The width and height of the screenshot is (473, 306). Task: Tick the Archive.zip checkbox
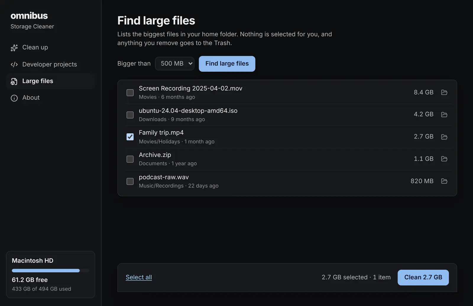[x=130, y=159]
